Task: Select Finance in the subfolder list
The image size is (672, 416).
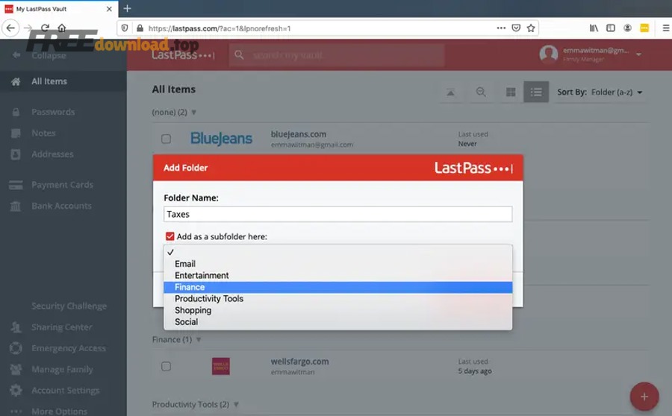Action: [x=190, y=287]
